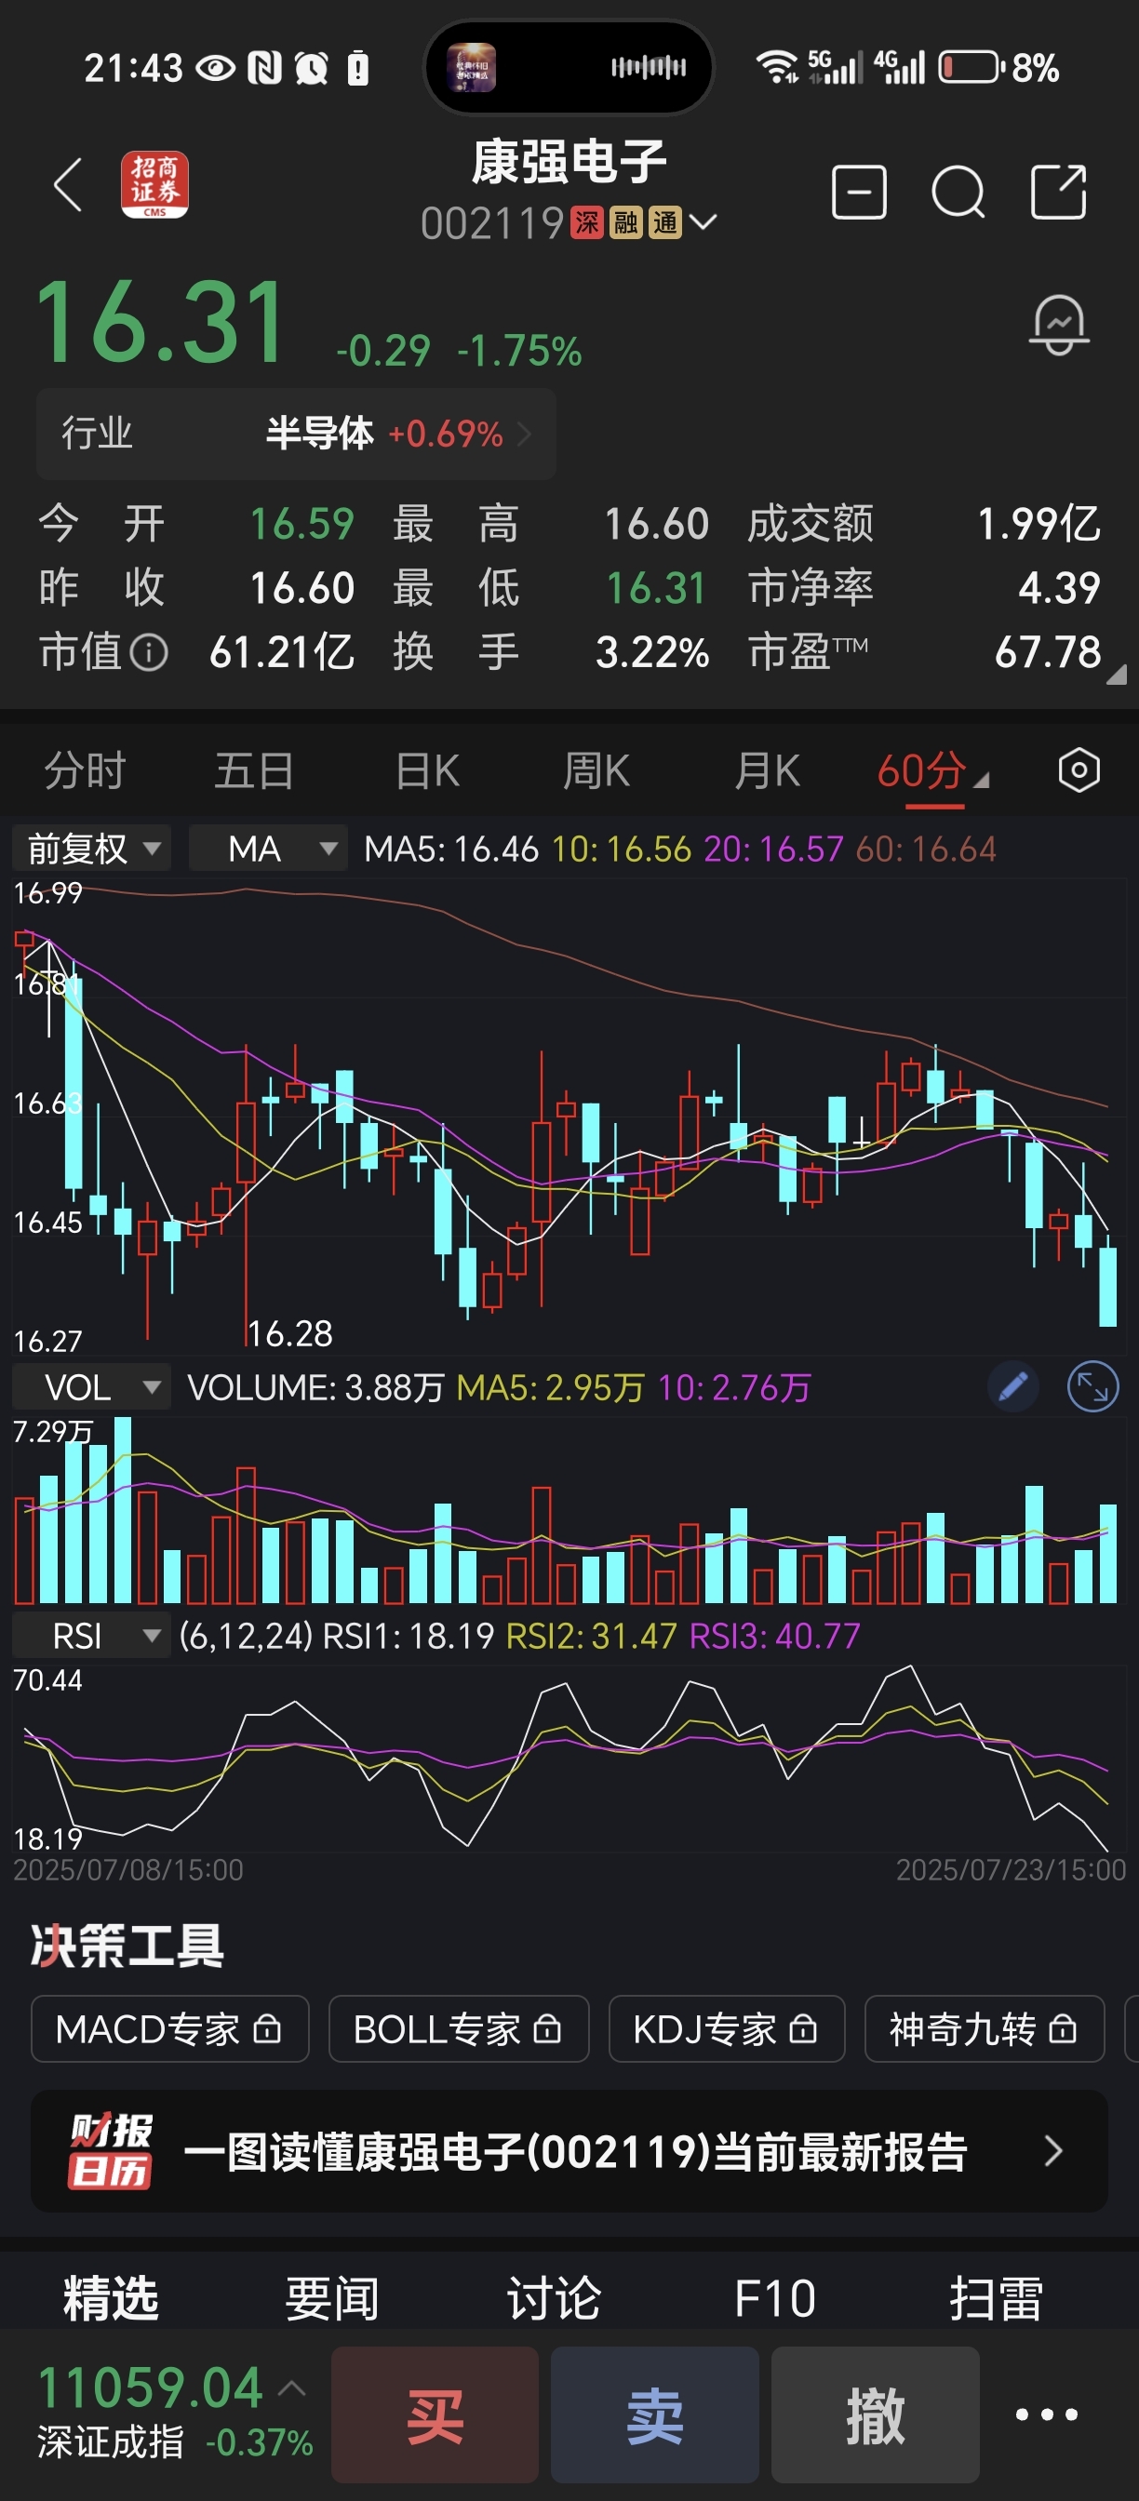Tap the 成交额 1.99亿 value
Viewport: 1139px width, 2501px height.
[x=1038, y=523]
